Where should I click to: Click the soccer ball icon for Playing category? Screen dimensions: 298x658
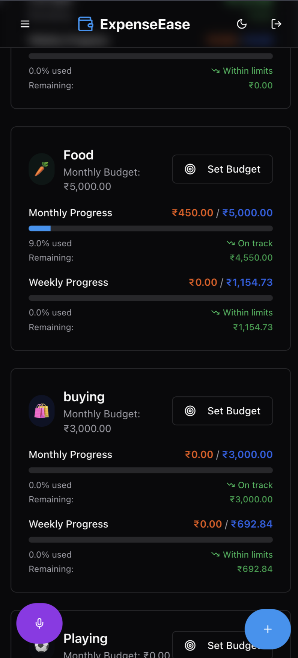pos(41,647)
